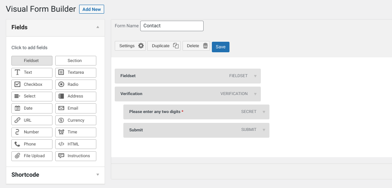The height and width of the screenshot is (188, 392).
Task: Click the Add New button
Action: tap(92, 9)
